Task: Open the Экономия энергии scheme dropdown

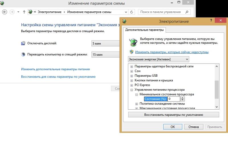Action: click(158, 59)
